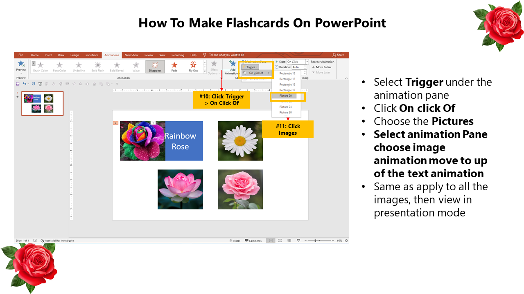Click the Tell me what you want to do field
Screen dimensions: 524x294
click(x=226, y=55)
